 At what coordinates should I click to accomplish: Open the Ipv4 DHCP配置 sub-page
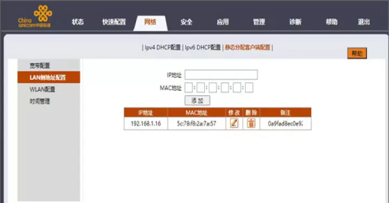[x=163, y=48]
